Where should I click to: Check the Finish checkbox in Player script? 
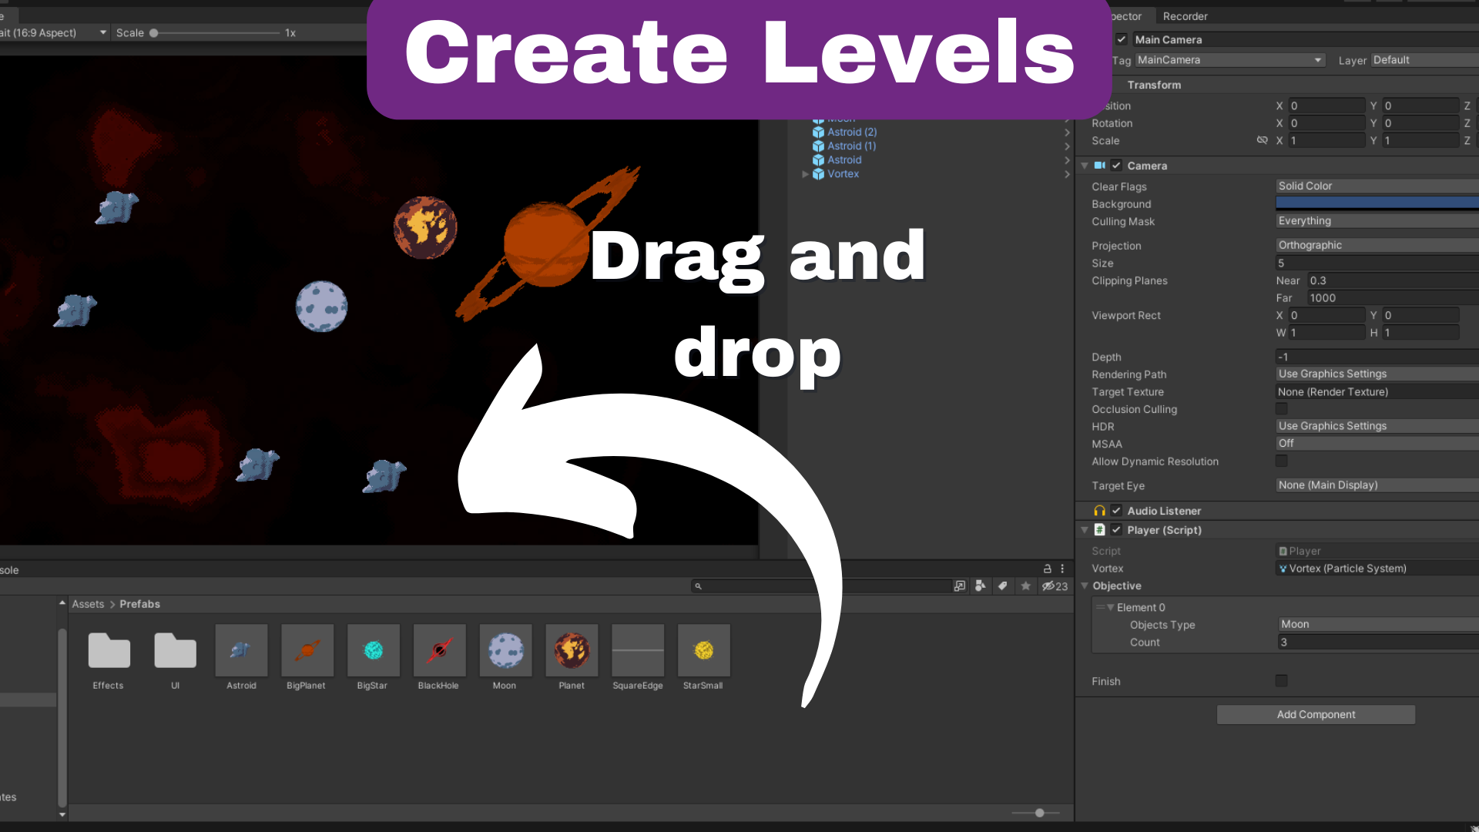(x=1281, y=680)
